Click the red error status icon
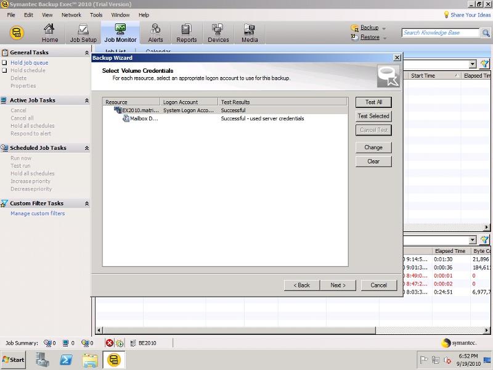 pos(110,343)
